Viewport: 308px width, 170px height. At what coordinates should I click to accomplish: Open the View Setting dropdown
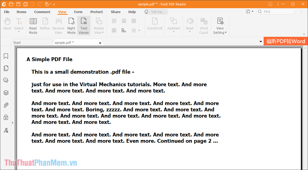(220, 25)
